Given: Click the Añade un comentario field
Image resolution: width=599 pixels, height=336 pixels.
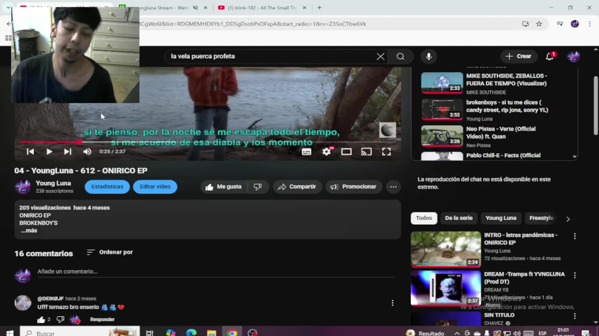Looking at the screenshot, I should pos(215,272).
